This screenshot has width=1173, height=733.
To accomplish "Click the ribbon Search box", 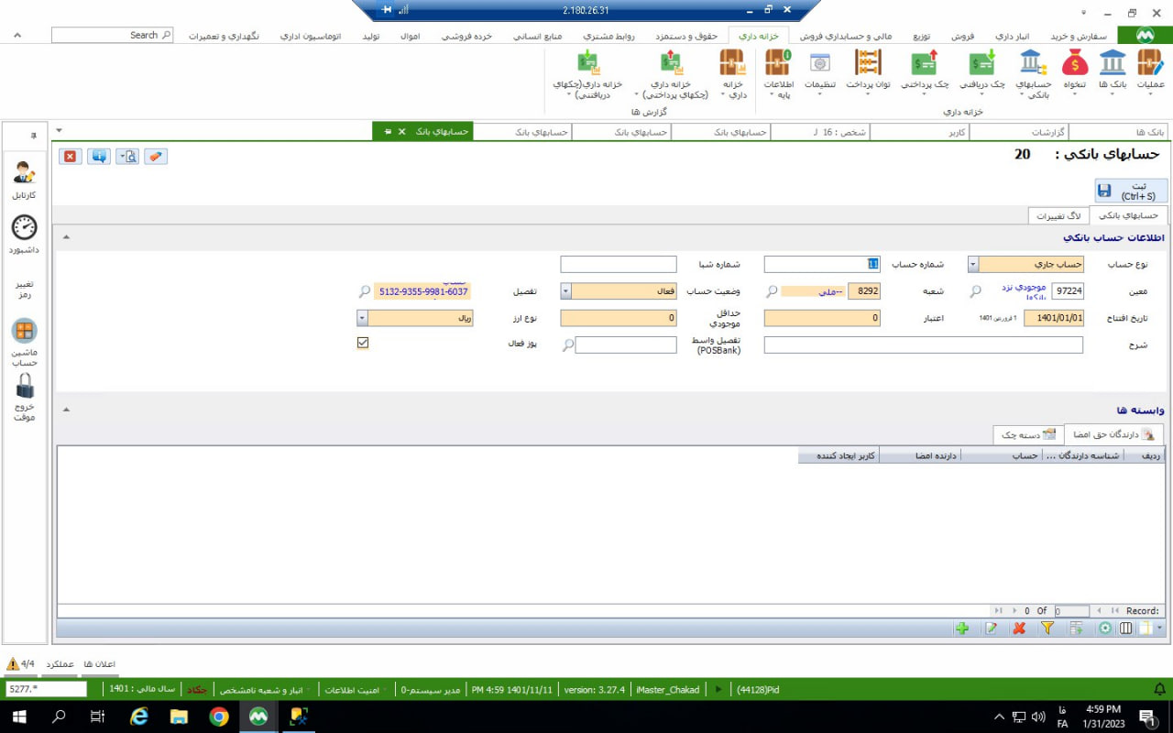I will 113,35.
